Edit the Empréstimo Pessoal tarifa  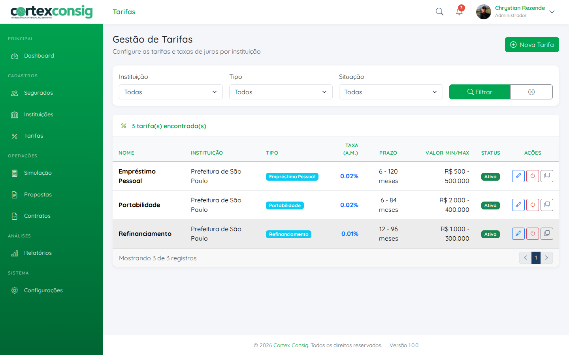[518, 176]
